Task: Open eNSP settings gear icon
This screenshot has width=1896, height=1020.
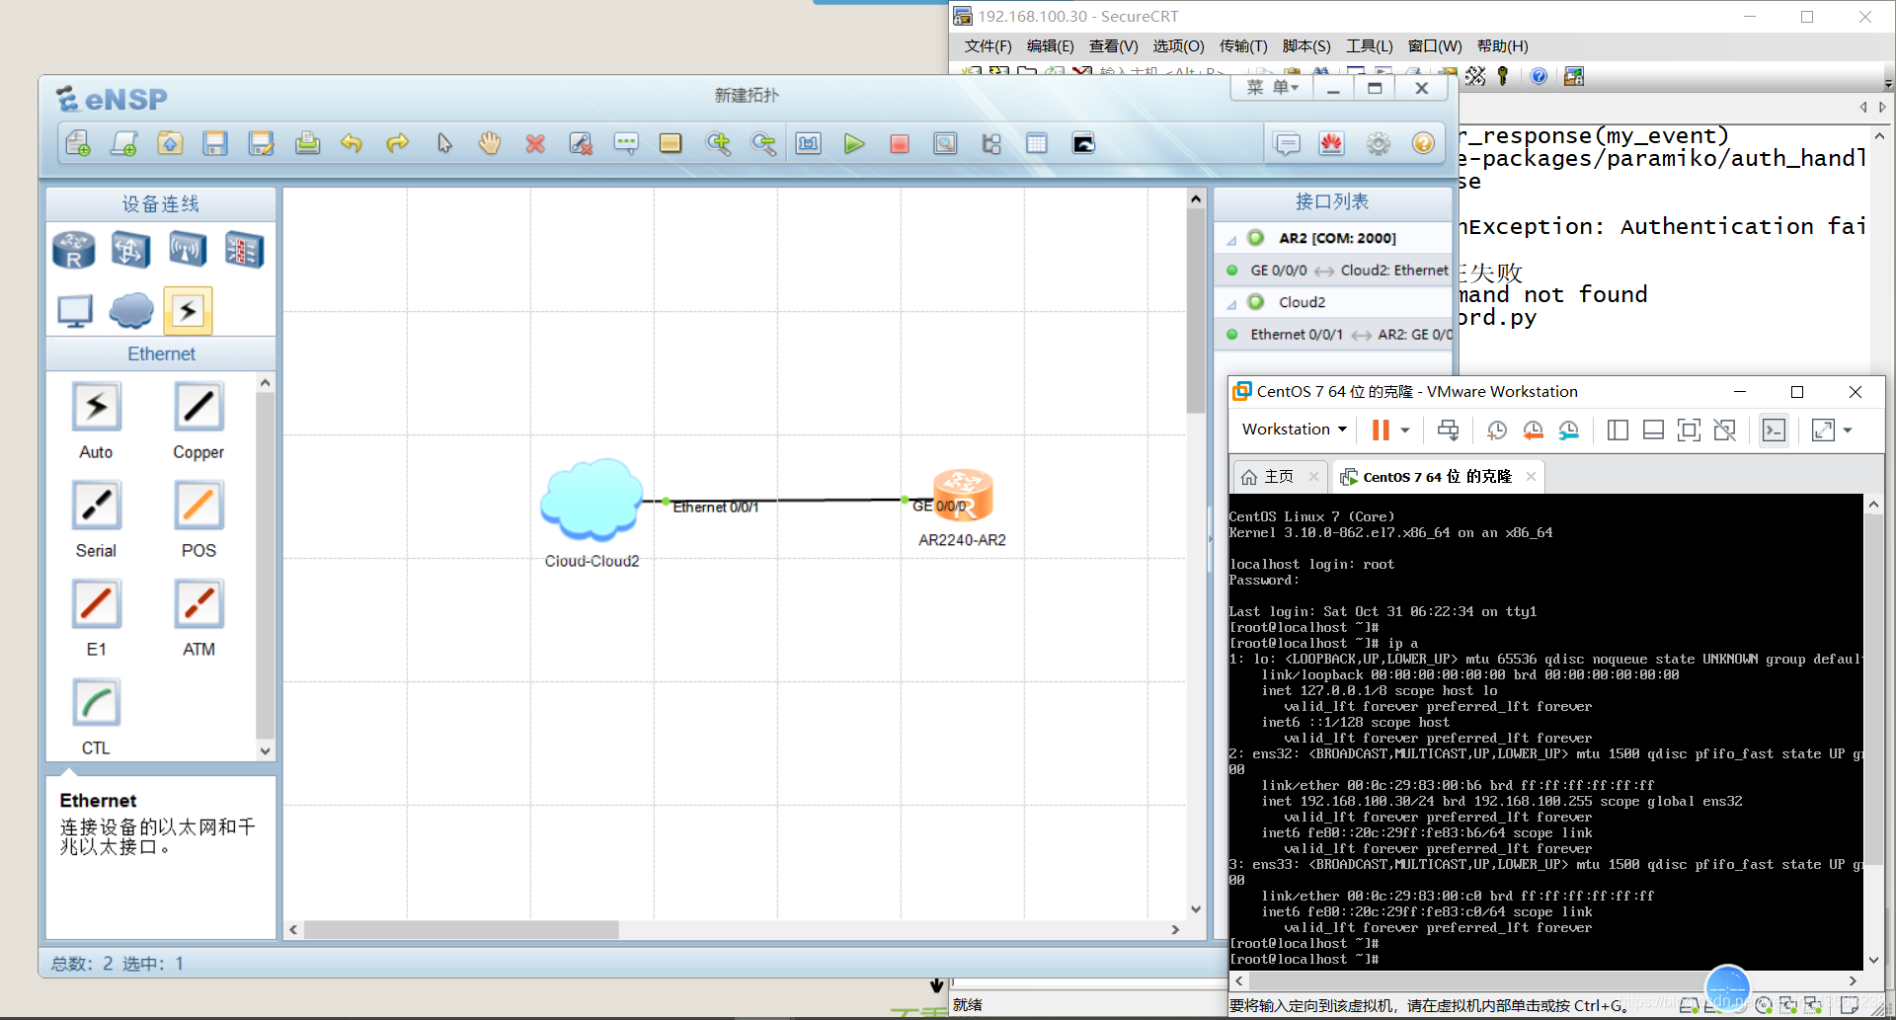Action: click(1379, 144)
